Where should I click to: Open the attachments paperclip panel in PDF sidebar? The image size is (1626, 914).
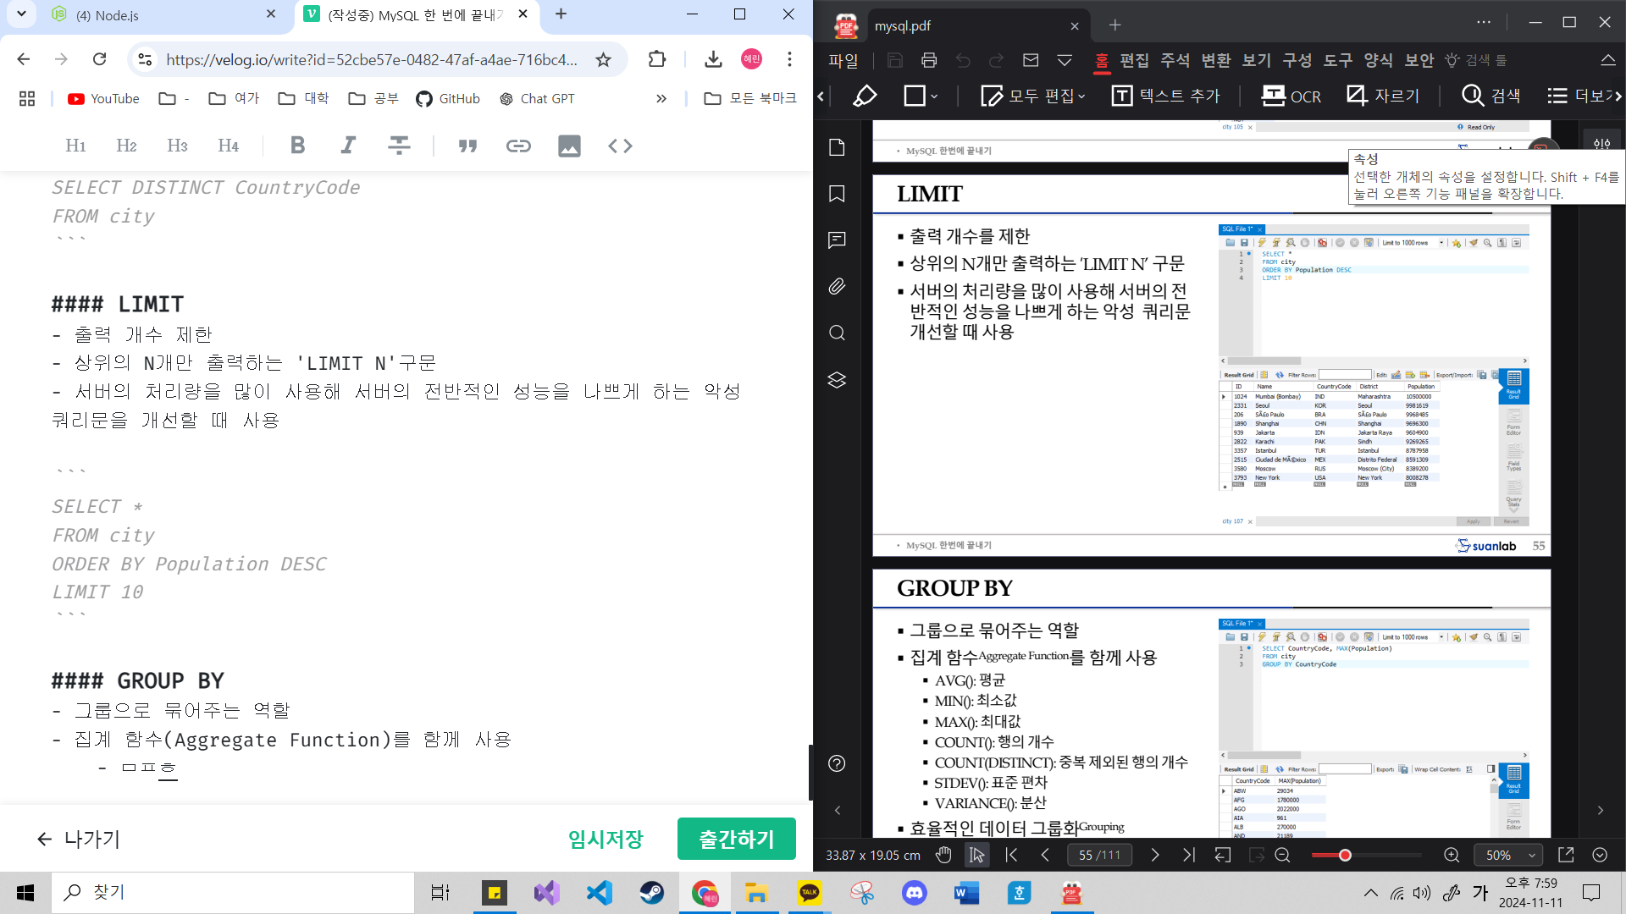click(x=837, y=286)
